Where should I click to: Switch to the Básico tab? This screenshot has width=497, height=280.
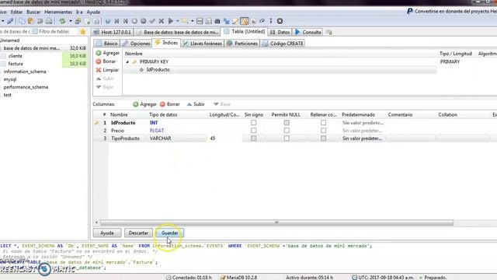(107, 44)
